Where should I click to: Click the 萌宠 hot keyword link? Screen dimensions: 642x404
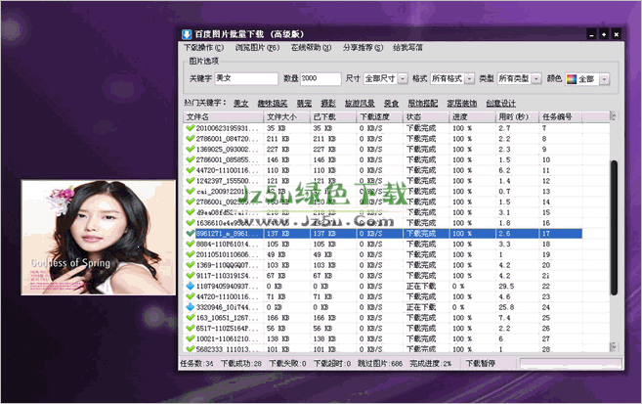coord(304,104)
